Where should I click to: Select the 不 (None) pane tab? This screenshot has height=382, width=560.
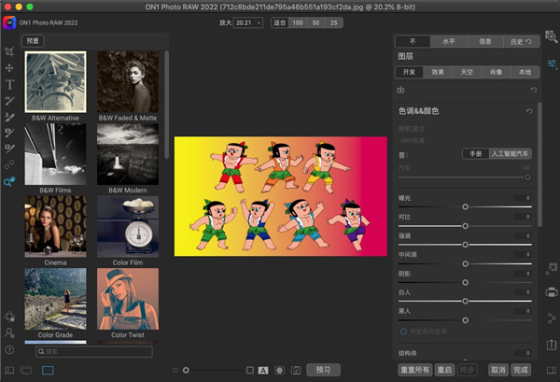point(413,41)
